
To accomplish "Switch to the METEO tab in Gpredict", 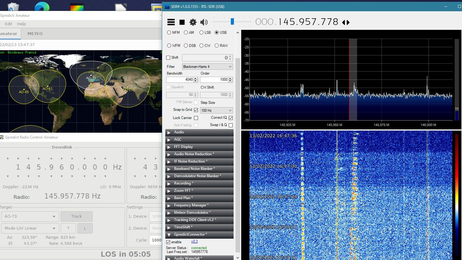I will tap(35, 34).
